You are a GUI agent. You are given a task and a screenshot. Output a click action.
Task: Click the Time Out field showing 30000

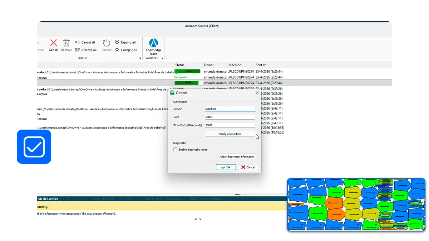pos(230,125)
